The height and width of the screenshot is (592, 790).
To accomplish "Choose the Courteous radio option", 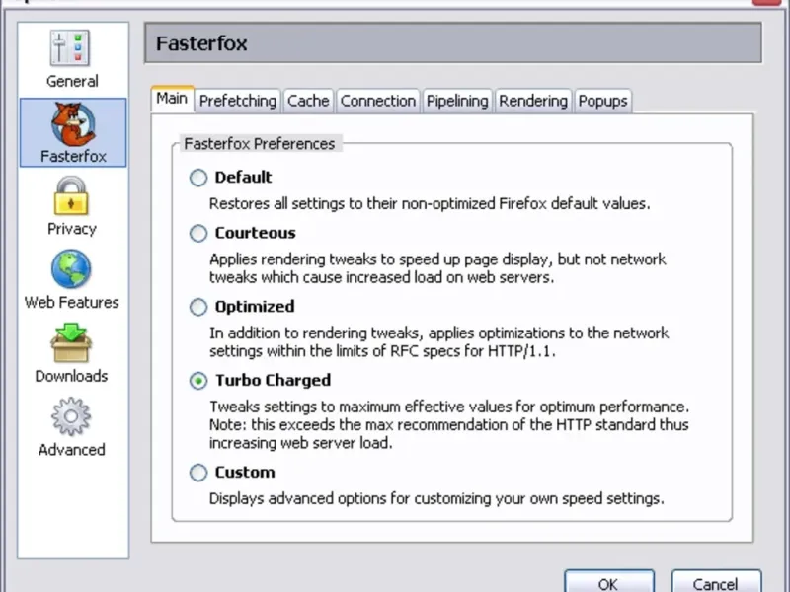I will click(198, 234).
